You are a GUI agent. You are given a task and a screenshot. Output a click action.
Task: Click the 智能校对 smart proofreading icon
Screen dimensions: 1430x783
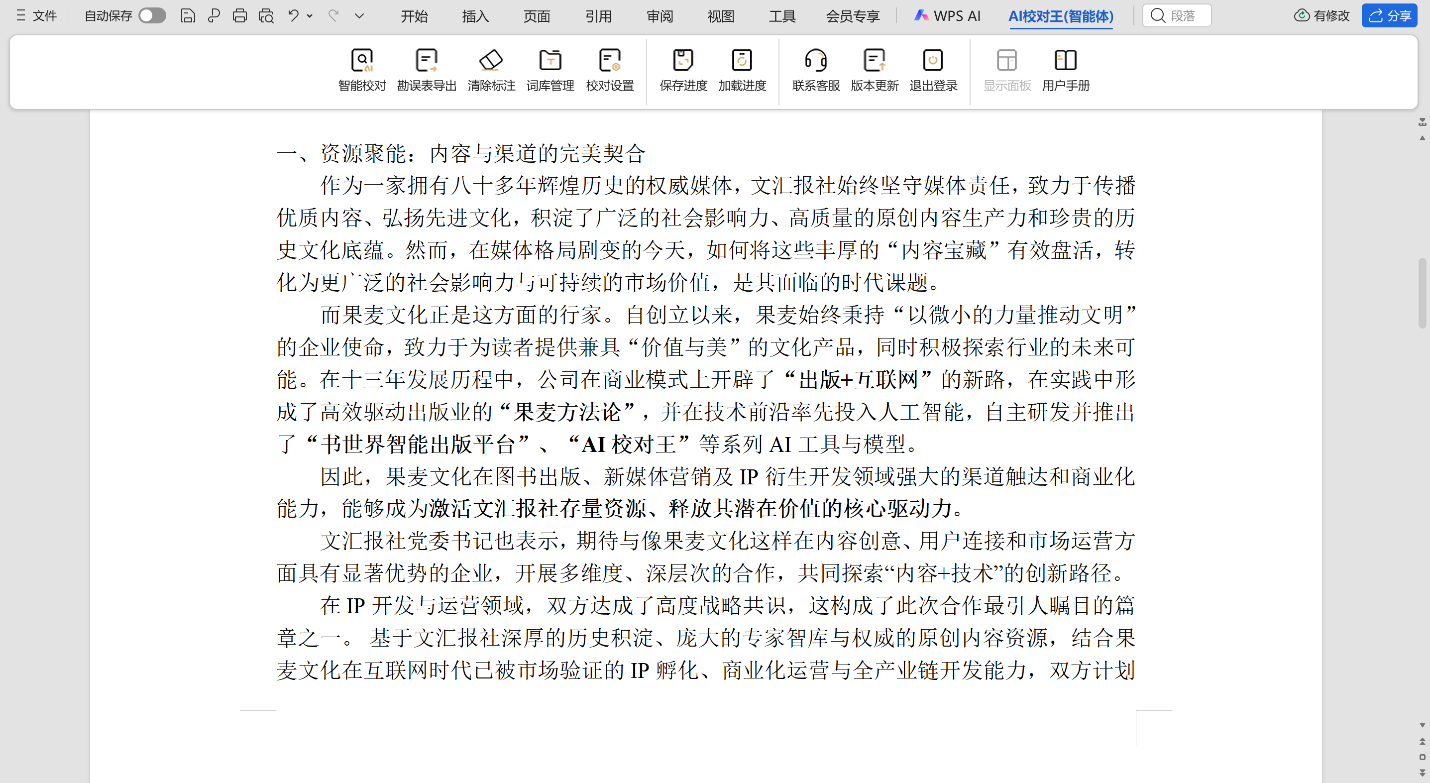tap(361, 61)
